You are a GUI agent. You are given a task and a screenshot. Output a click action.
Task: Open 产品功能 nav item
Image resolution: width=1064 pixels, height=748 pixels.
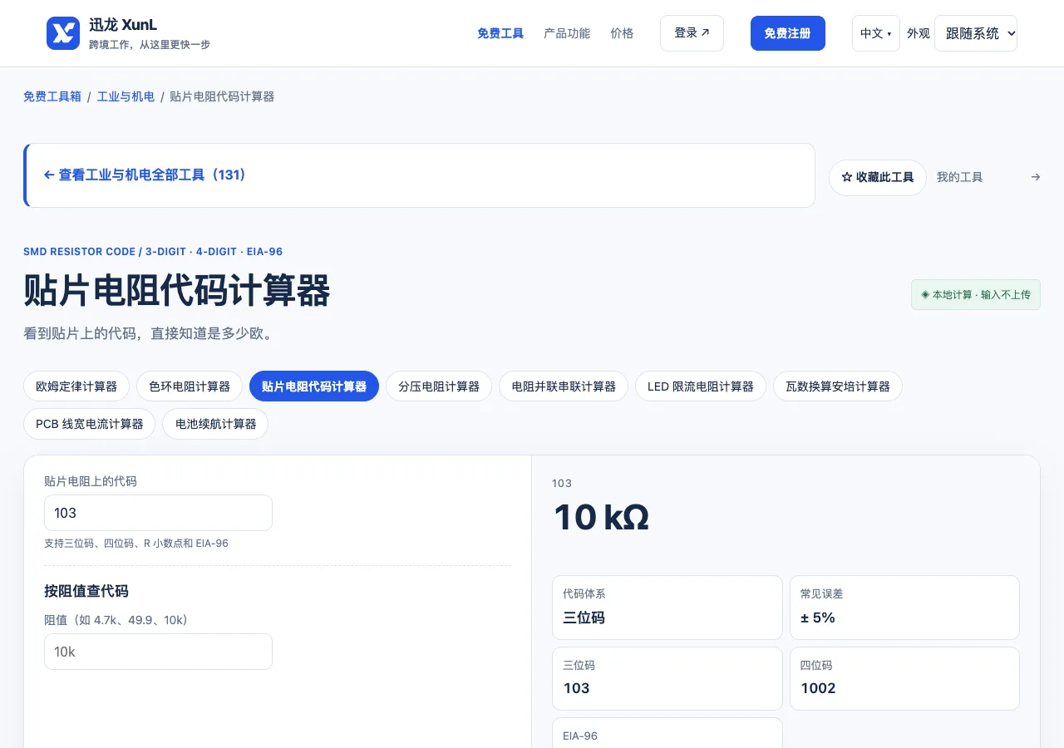[567, 33]
